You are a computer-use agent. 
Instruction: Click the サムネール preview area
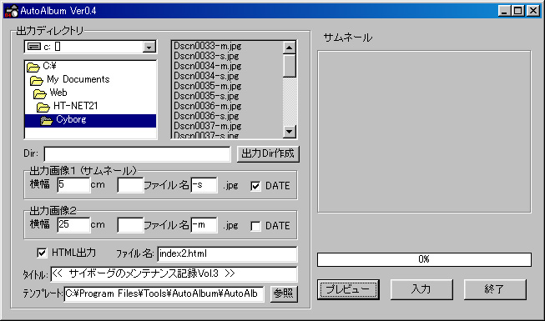pyautogui.click(x=424, y=132)
